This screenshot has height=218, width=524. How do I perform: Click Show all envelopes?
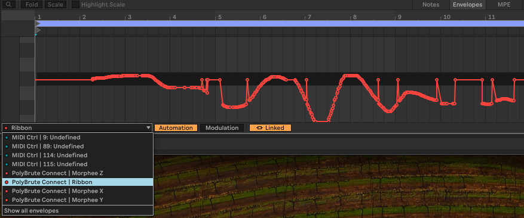click(x=32, y=211)
